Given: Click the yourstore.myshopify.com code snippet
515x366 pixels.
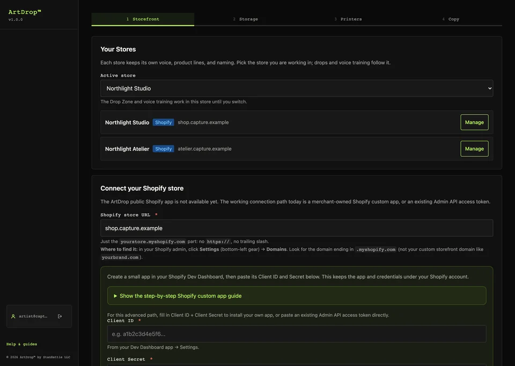Looking at the screenshot, I should (153, 242).
